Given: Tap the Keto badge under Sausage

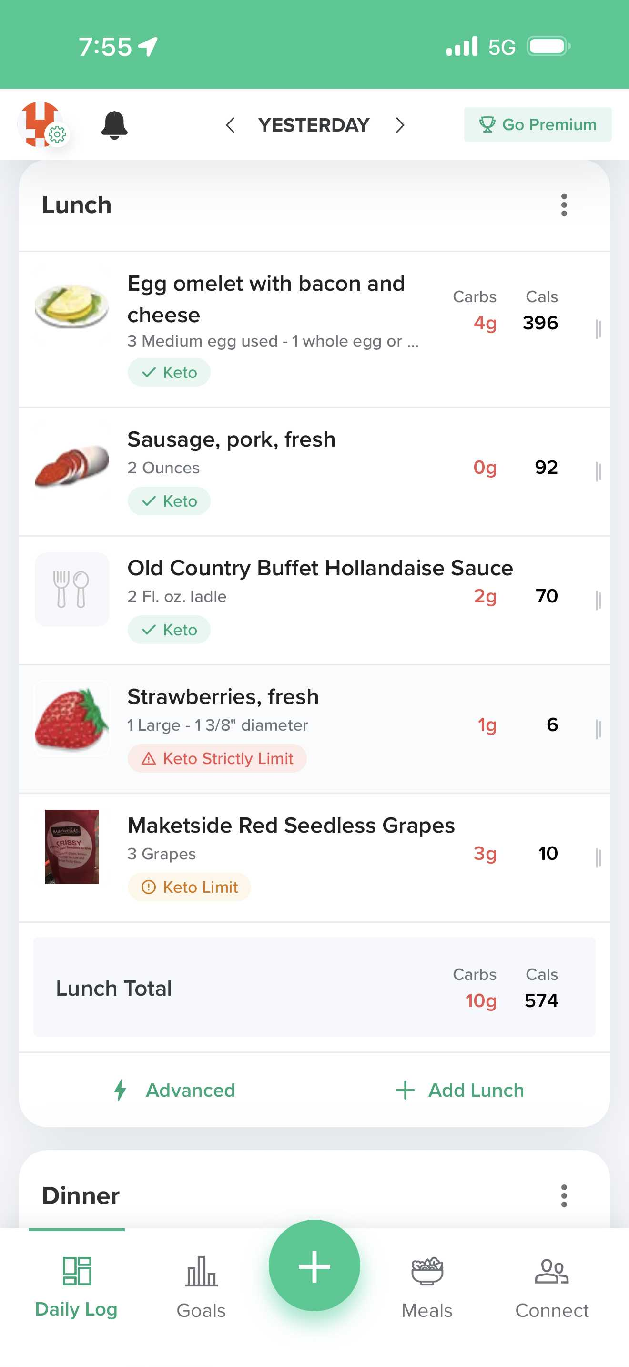Looking at the screenshot, I should pos(169,501).
